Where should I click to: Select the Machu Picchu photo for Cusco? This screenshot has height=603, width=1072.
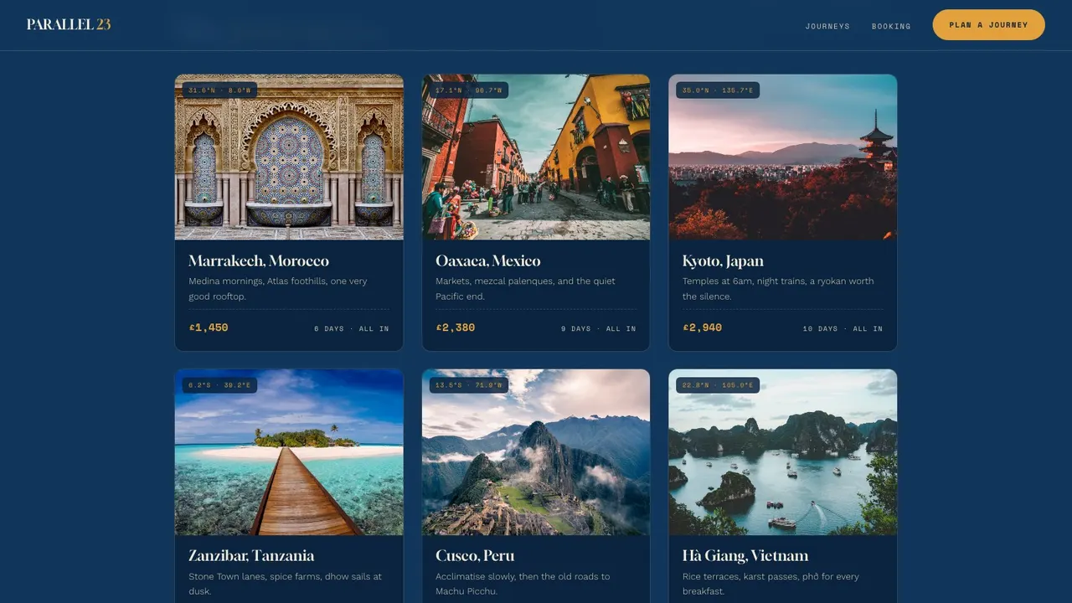536,452
